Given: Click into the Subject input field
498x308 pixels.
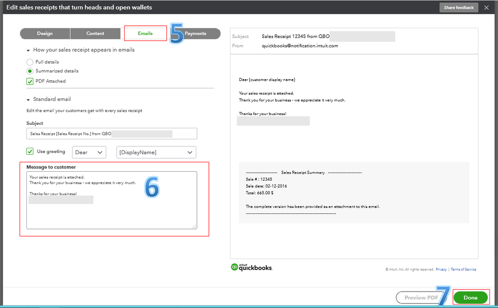Looking at the screenshot, I should pyautogui.click(x=112, y=134).
